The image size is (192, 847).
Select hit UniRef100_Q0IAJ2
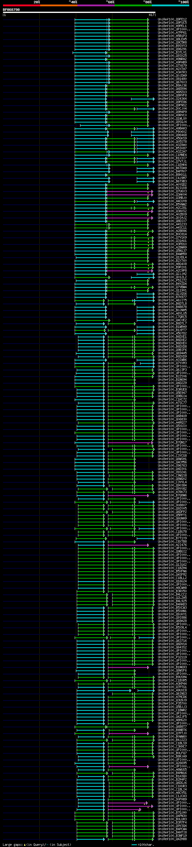172,218
